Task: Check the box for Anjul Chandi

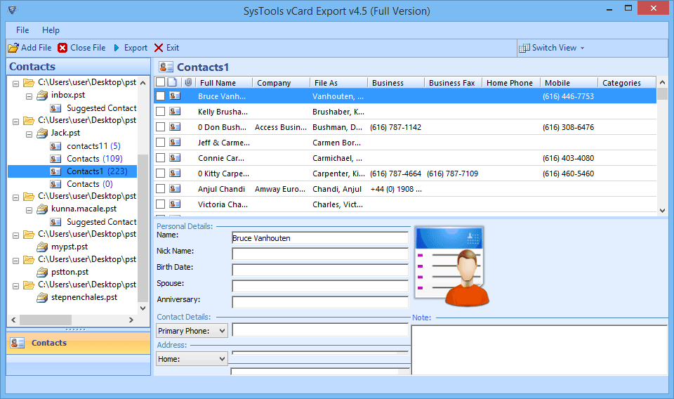Action: [160, 189]
